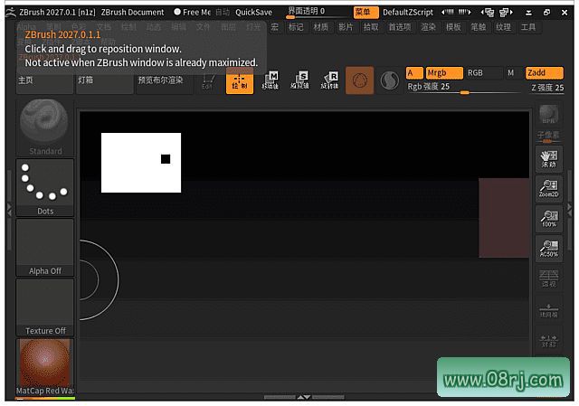
Task: Activate the Move gizmo M button
Action: click(271, 80)
